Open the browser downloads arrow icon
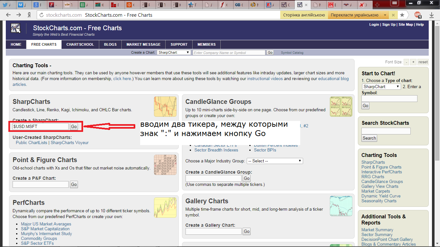This screenshot has height=247, width=440. (x=432, y=15)
